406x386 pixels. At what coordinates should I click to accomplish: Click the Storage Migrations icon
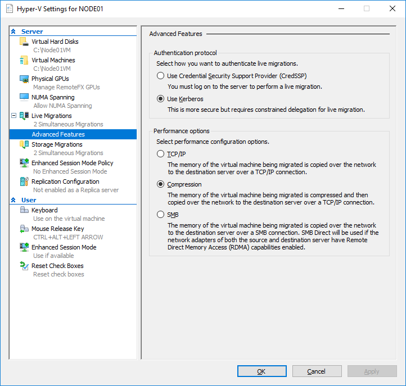pyautogui.click(x=24, y=144)
